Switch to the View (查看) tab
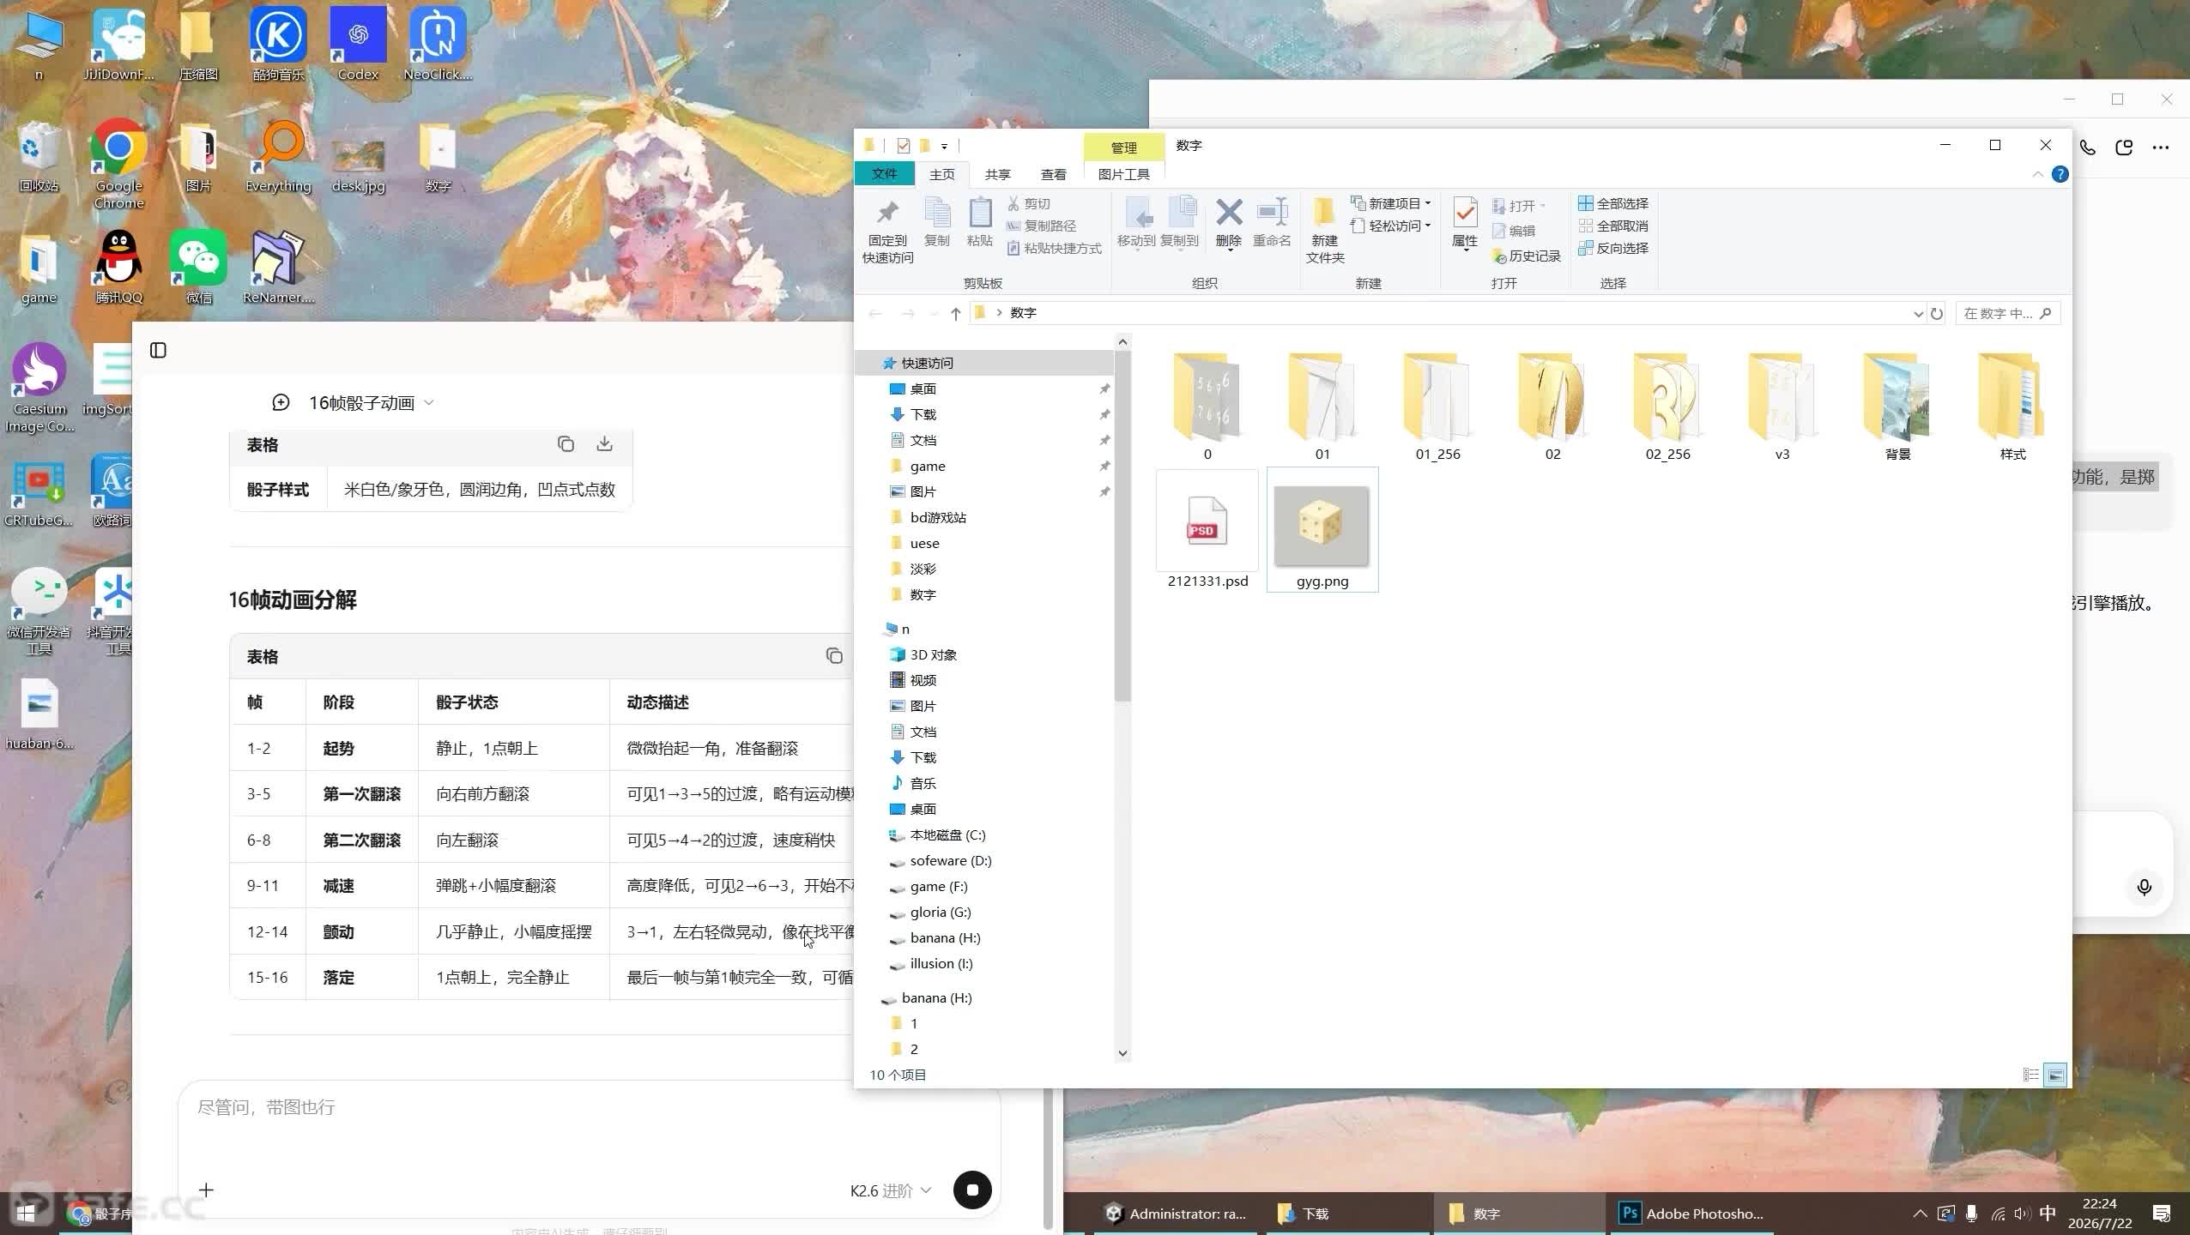Image resolution: width=2190 pixels, height=1235 pixels. [x=1053, y=174]
